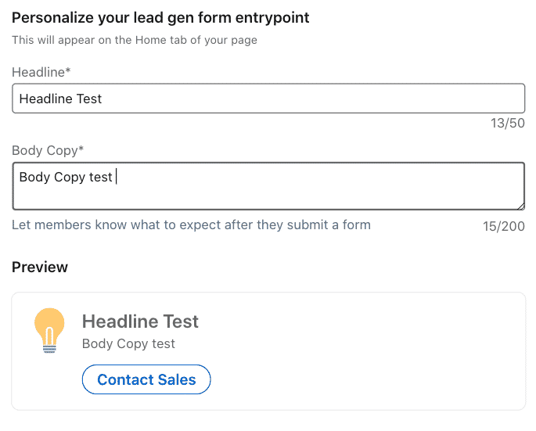Click the Contact Sales button
The image size is (536, 431).
(146, 379)
